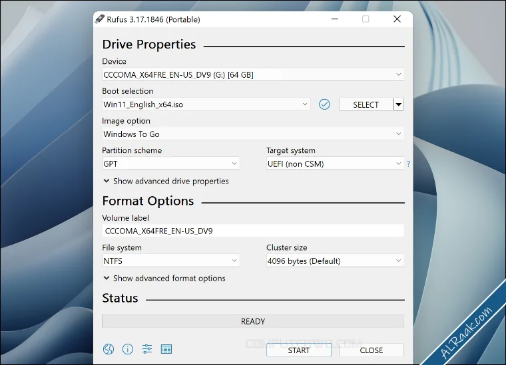Click the Volume label caption
Screen dimensions: 506x365
click(126, 218)
